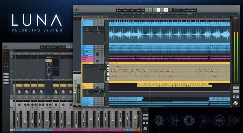
Task: Click the orange MAIN channel label in the mixer
Action: (x=137, y=130)
